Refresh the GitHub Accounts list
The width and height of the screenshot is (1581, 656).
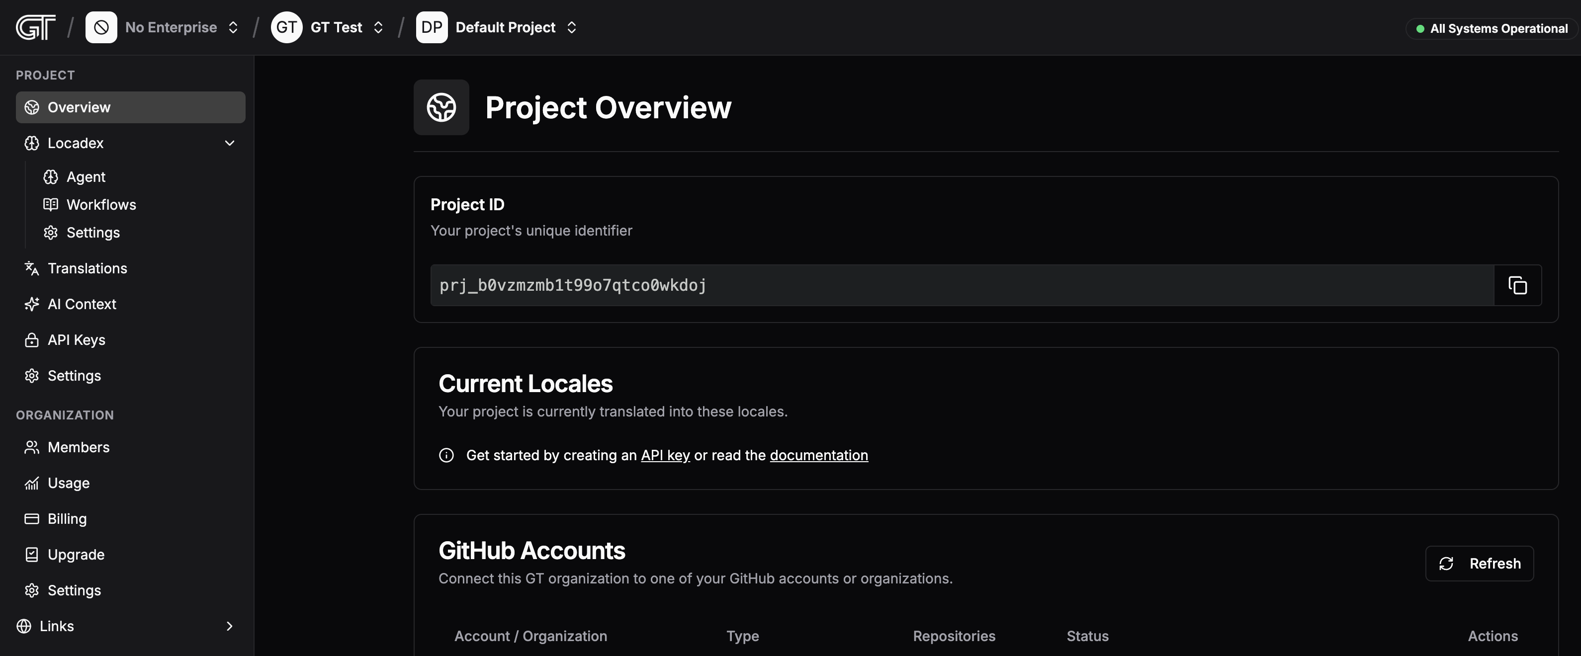pyautogui.click(x=1479, y=564)
